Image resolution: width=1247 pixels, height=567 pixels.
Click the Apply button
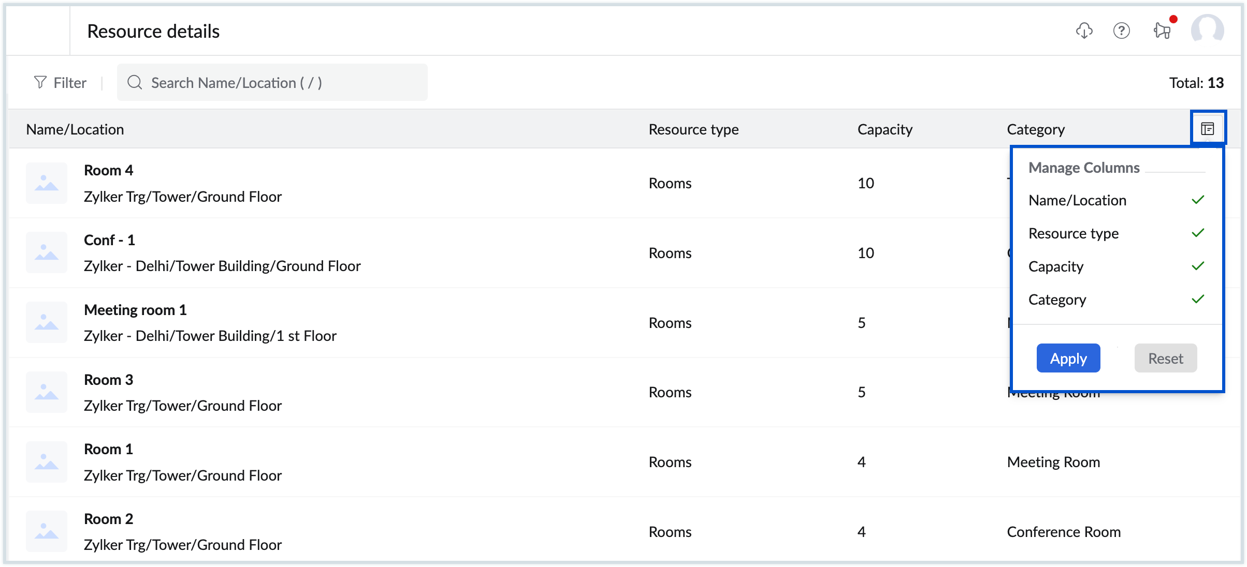tap(1068, 358)
